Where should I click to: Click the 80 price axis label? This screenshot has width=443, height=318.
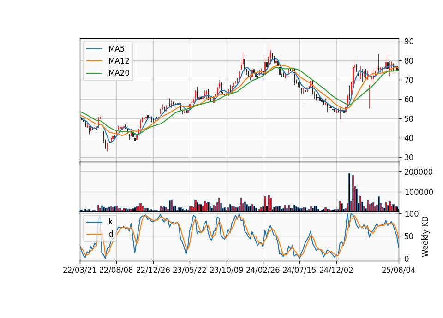pyautogui.click(x=409, y=61)
